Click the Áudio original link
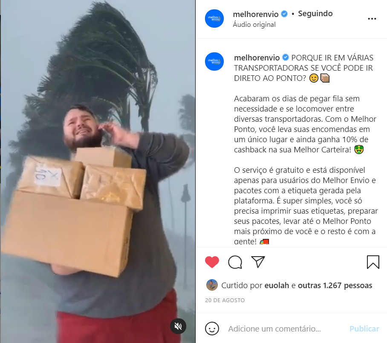This screenshot has height=343, width=387. coord(254,25)
